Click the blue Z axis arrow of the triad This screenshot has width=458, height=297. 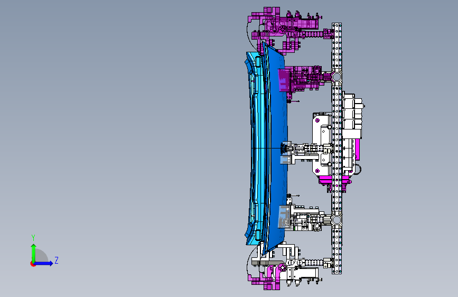click(43, 263)
